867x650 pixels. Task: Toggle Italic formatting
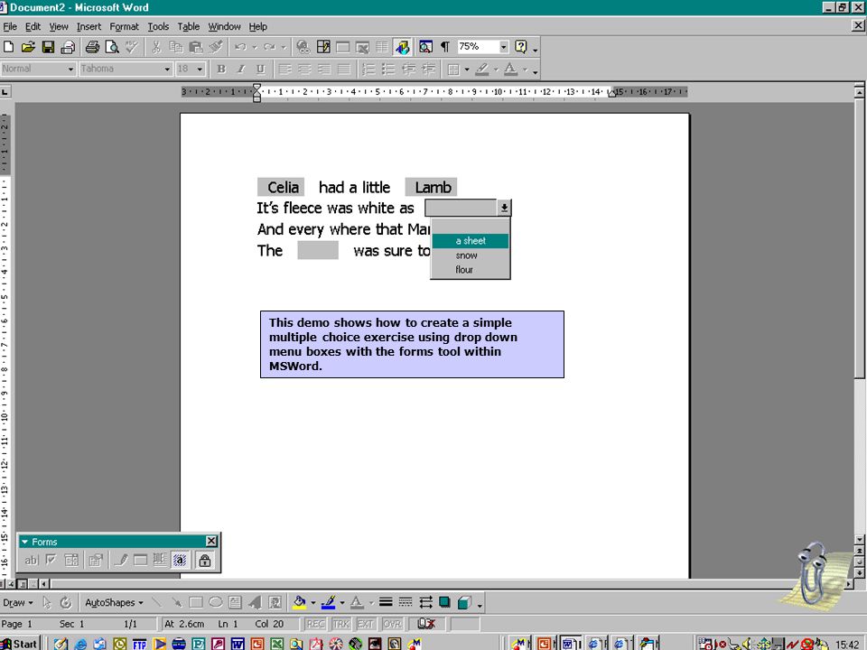pos(241,70)
